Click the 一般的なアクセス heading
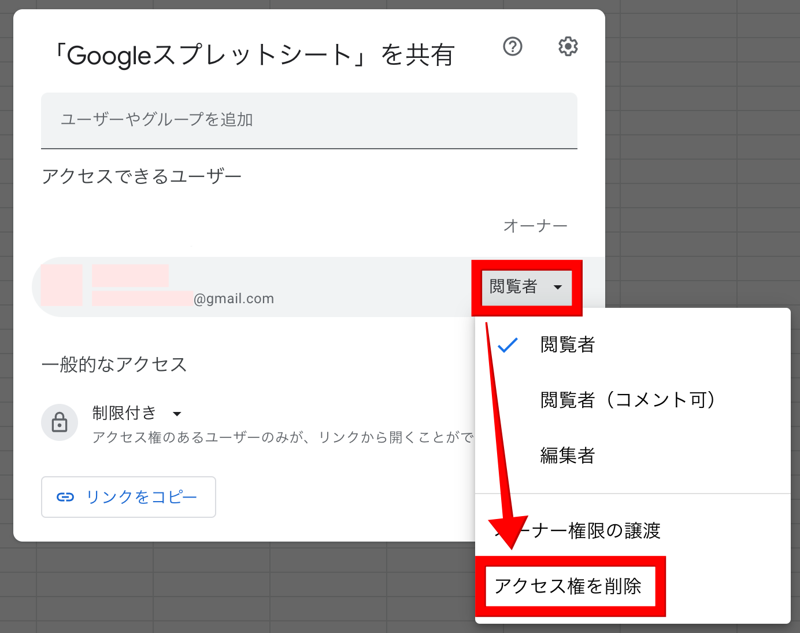The height and width of the screenshot is (633, 800). pyautogui.click(x=114, y=365)
